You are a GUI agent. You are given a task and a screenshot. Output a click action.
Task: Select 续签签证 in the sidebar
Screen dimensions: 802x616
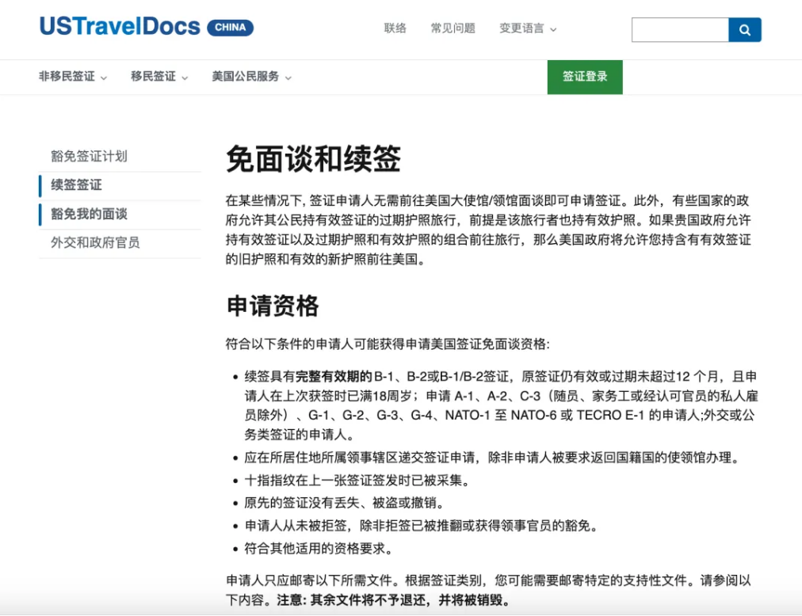[x=77, y=185]
